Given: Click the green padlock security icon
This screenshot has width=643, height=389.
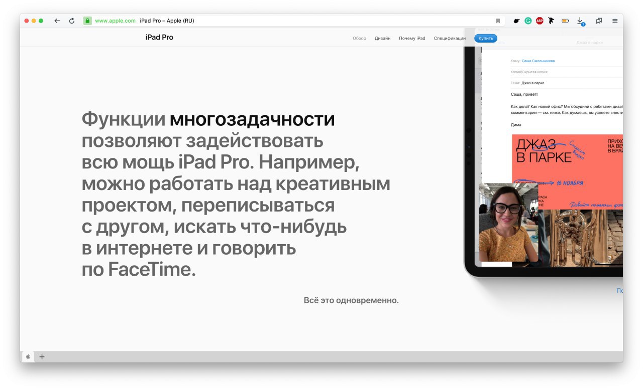Looking at the screenshot, I should click(x=87, y=21).
